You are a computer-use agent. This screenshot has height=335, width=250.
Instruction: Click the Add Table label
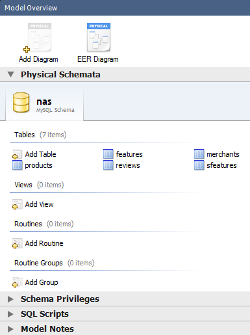(40, 154)
